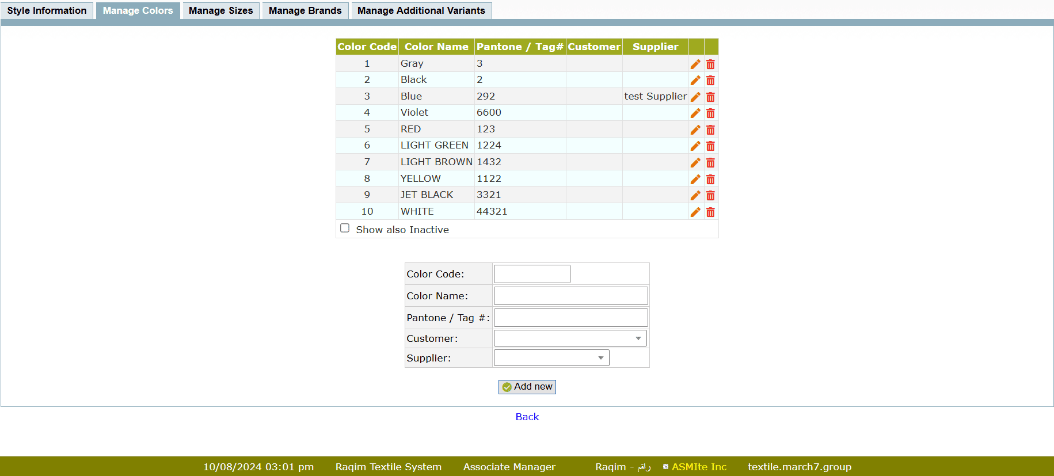Edit the RED color row
The width and height of the screenshot is (1054, 476).
click(x=695, y=130)
